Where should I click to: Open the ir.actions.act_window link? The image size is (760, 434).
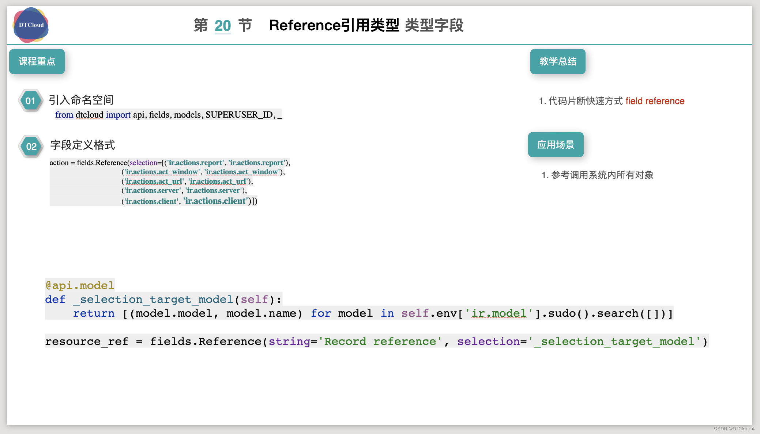pos(161,172)
